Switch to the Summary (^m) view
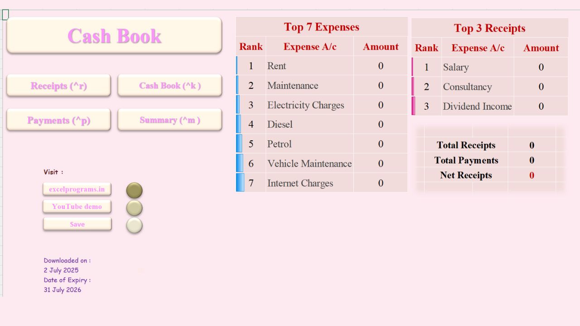The image size is (580, 326). click(169, 120)
